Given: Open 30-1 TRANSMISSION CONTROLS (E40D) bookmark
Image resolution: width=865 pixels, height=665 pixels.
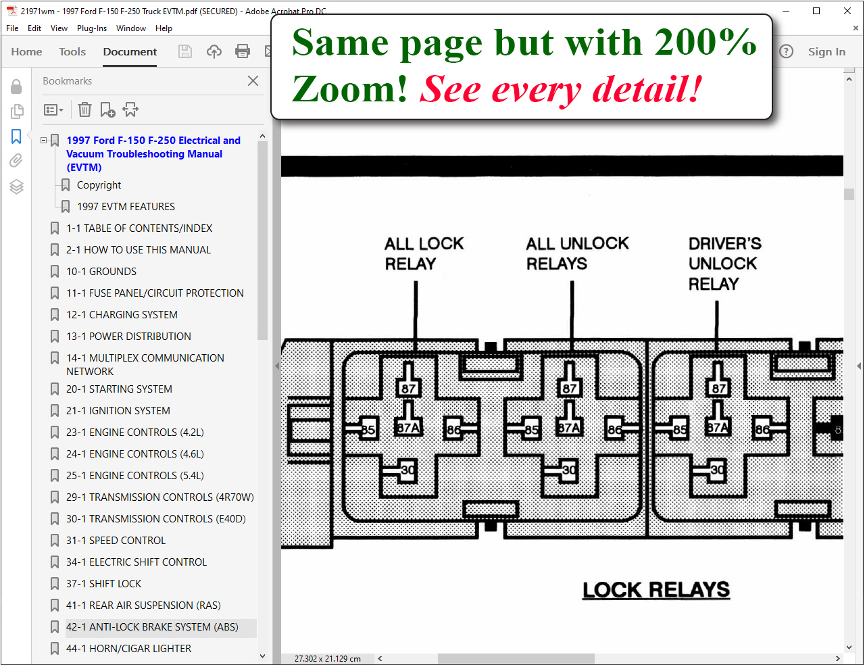Looking at the screenshot, I should (156, 519).
